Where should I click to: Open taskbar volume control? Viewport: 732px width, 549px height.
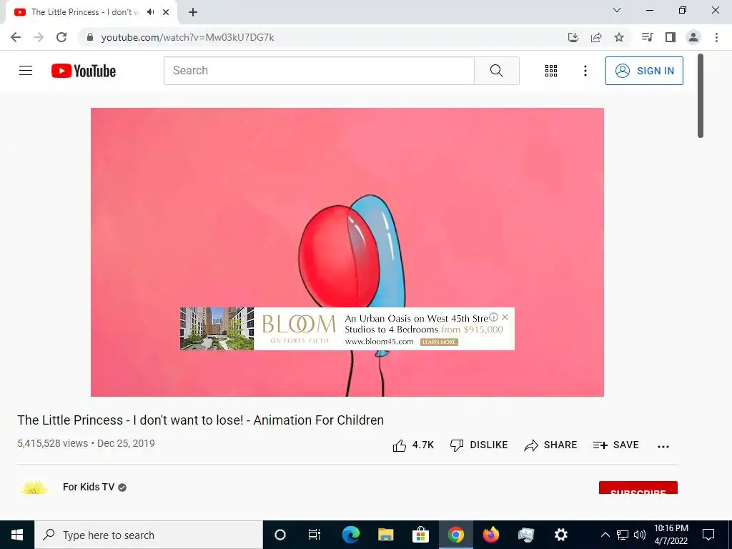pyautogui.click(x=640, y=535)
